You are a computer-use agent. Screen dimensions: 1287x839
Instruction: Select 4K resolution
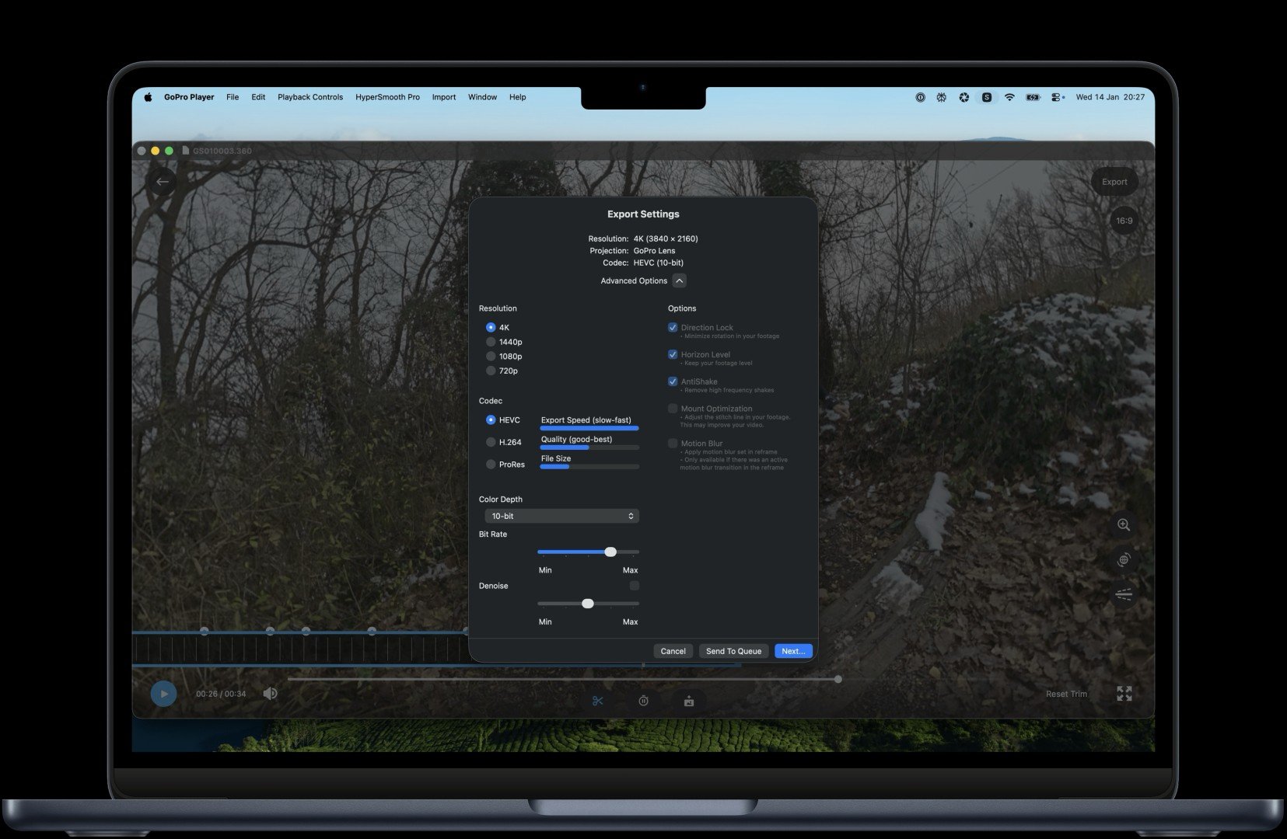(491, 328)
